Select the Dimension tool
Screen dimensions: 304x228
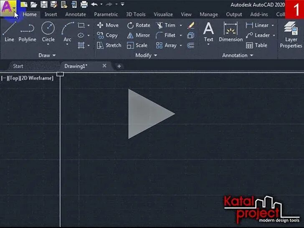pos(231,32)
